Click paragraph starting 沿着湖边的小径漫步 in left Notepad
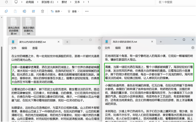 click(x=55, y=95)
